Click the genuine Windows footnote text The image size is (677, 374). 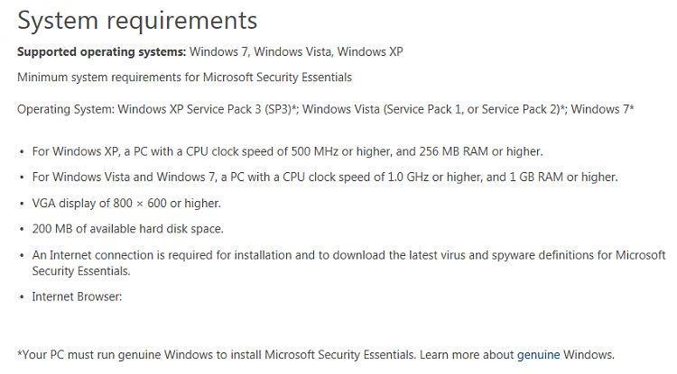316,355
